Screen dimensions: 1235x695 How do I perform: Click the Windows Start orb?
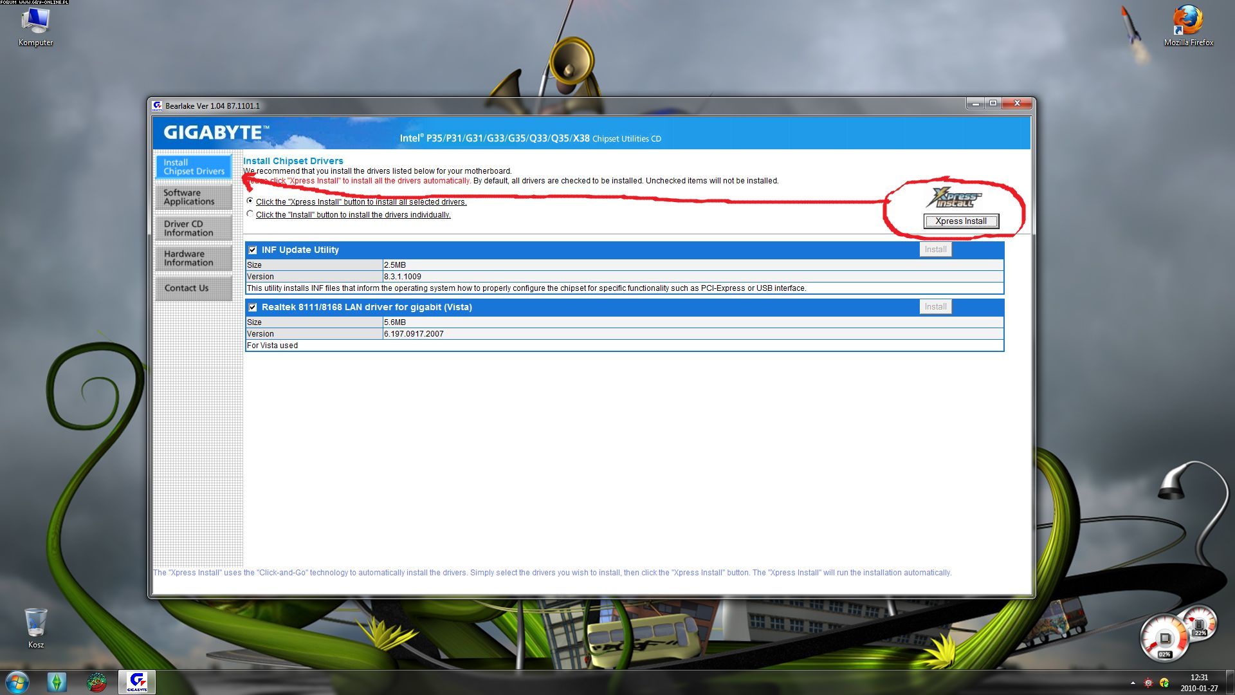pyautogui.click(x=17, y=682)
